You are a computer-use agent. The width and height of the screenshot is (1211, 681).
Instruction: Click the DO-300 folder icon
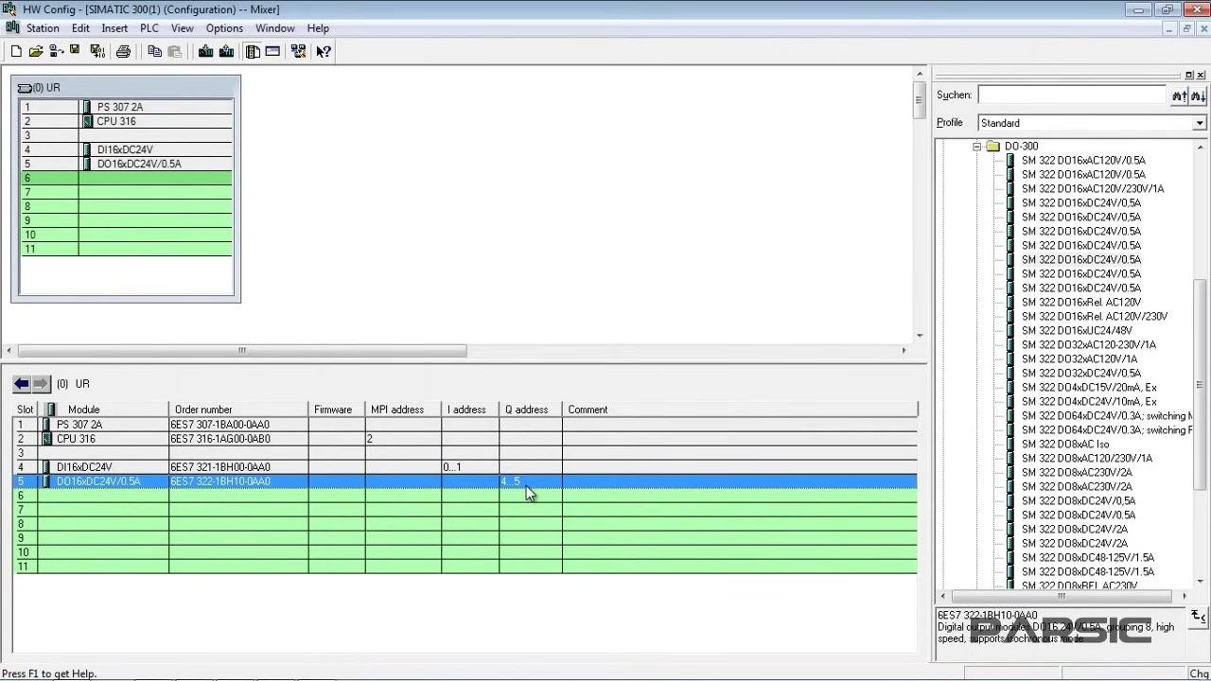(x=992, y=147)
